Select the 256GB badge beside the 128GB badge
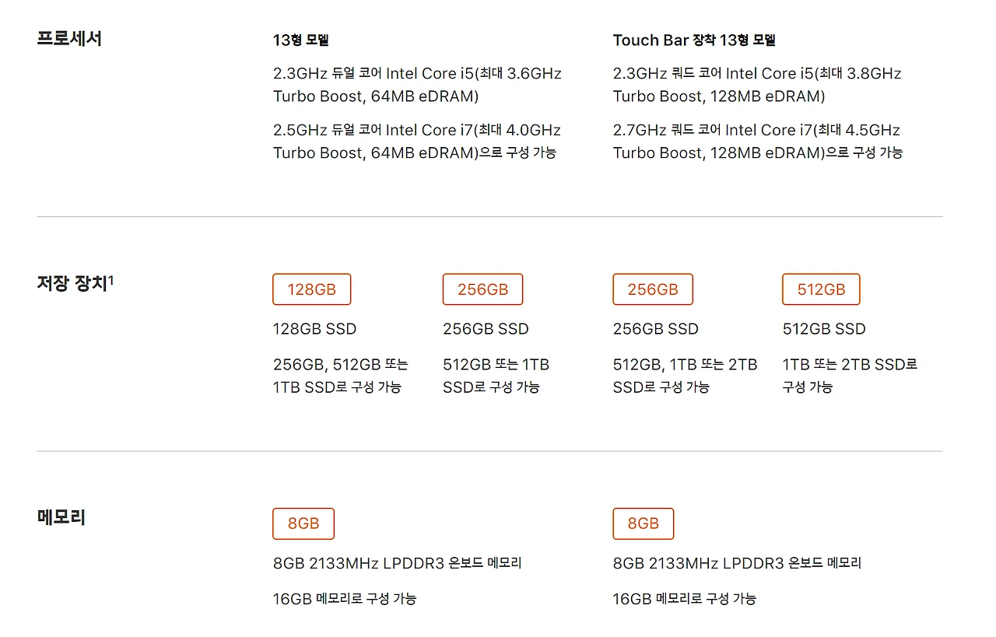The width and height of the screenshot is (996, 637). point(482,289)
